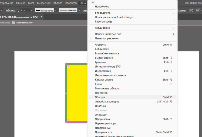
Task: Choose Интерактивность SVG
Action: tap(133, 66)
